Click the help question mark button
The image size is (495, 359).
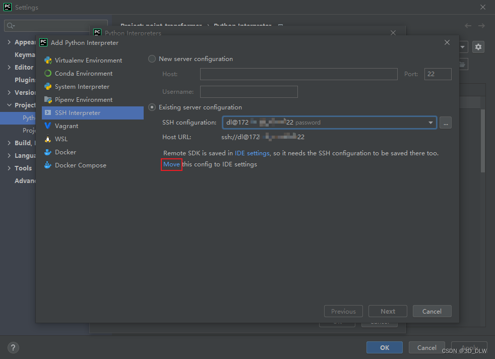point(13,347)
